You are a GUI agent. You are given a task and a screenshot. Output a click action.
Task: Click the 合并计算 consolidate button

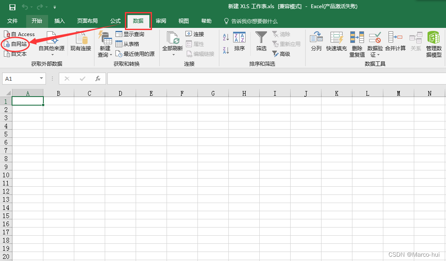[x=395, y=42]
